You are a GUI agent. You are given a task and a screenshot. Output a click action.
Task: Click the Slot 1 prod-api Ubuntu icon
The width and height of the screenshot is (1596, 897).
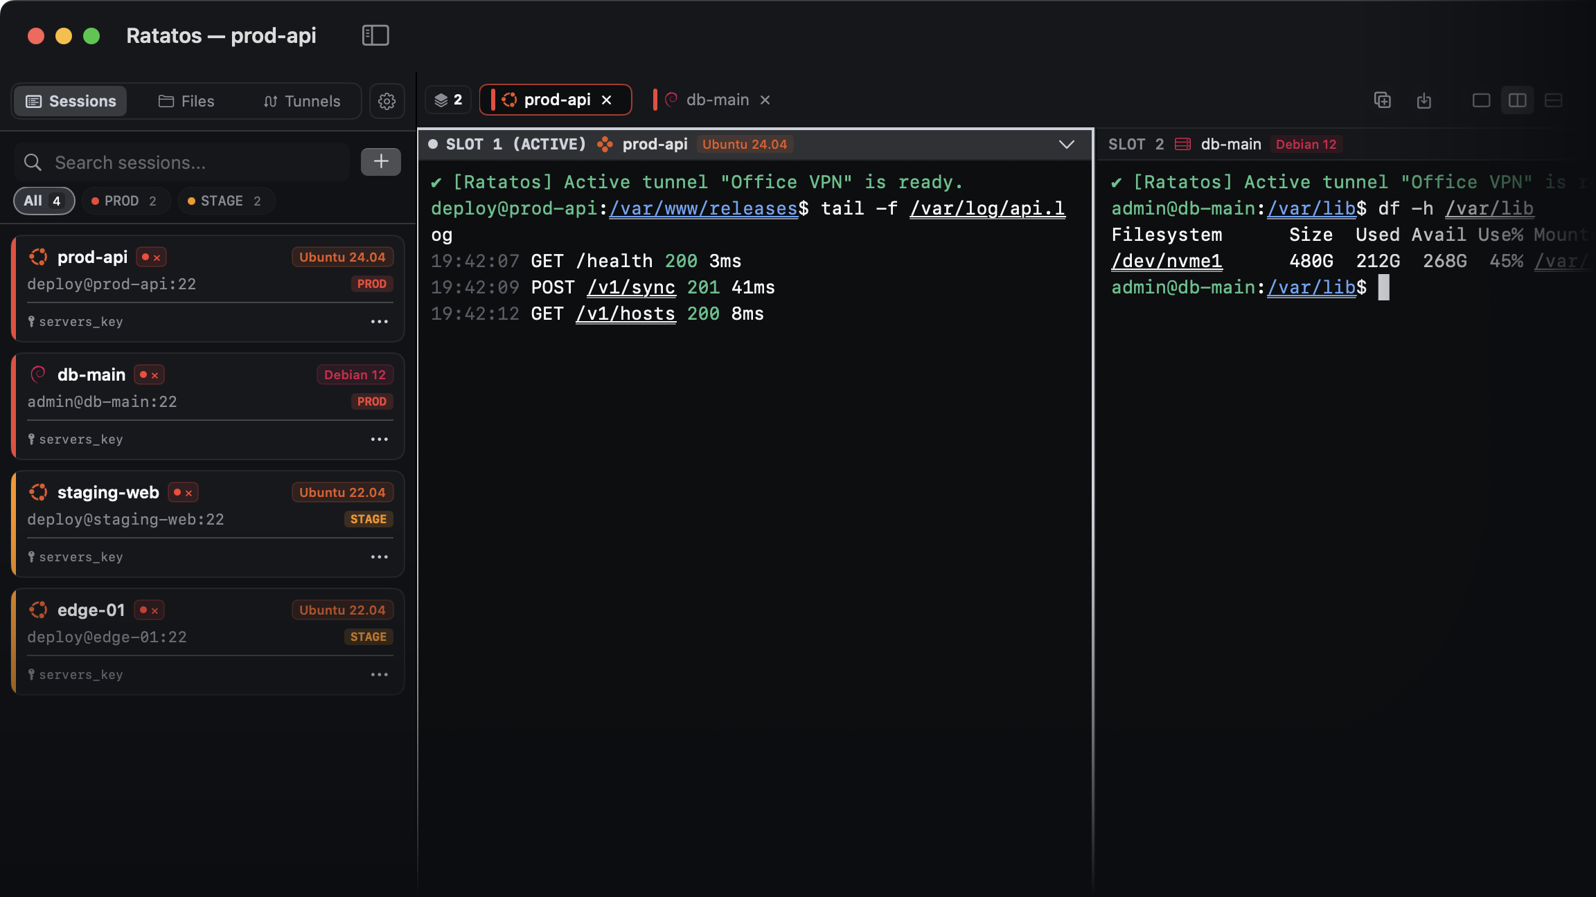pyautogui.click(x=605, y=144)
